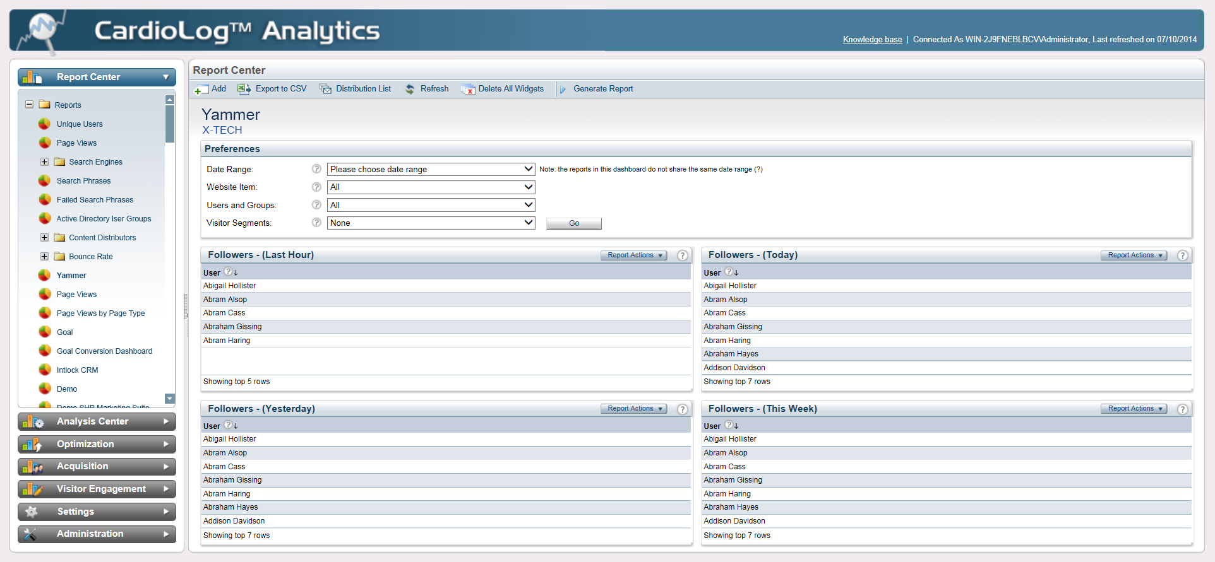
Task: Select the Failed Search Phrases report
Action: tap(95, 200)
